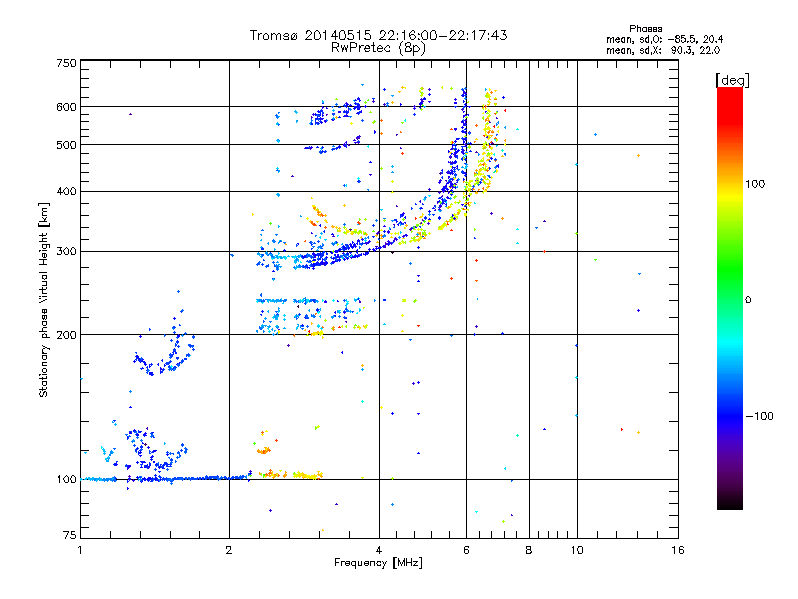Click the y-axis tick label '200'
The image size is (798, 599).
pos(66,335)
